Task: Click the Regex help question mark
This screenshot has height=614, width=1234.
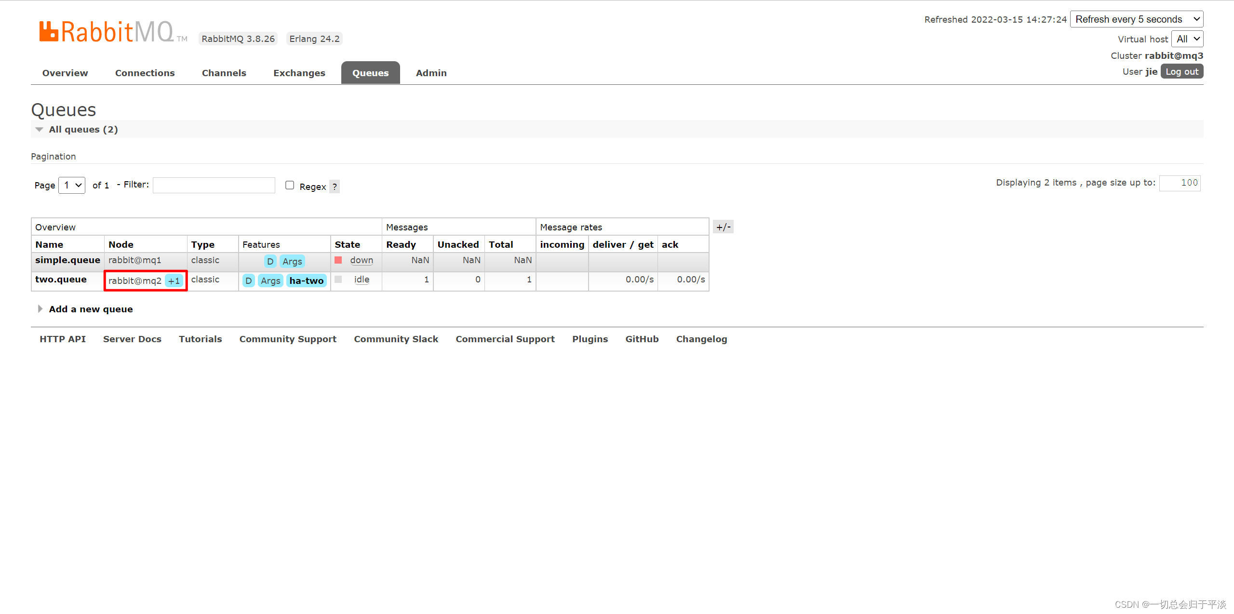Action: 335,187
